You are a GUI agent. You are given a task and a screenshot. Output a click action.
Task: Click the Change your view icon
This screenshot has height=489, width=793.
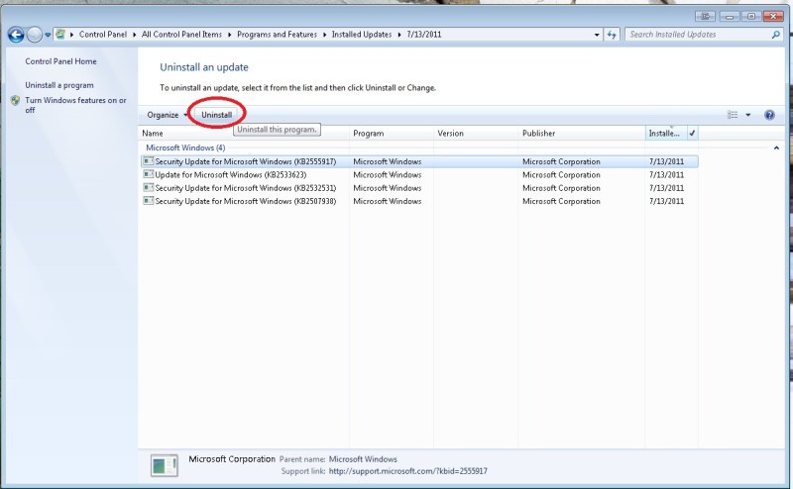[x=733, y=115]
